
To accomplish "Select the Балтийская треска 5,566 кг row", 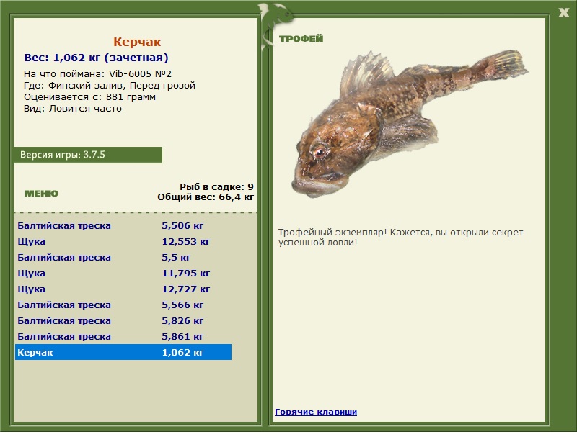I will [x=123, y=305].
